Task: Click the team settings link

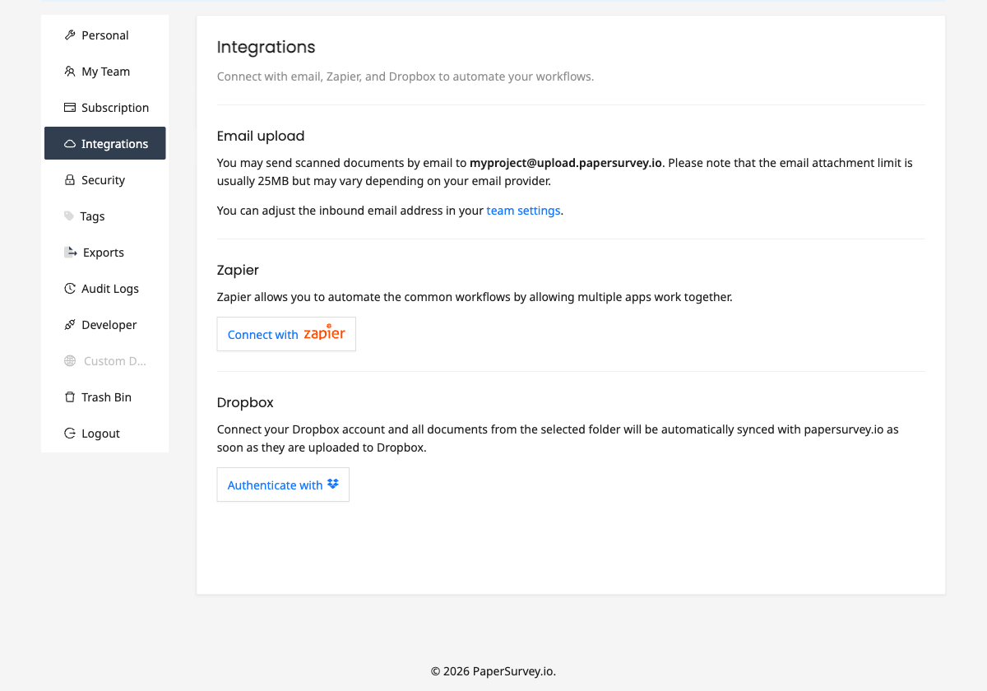Action: [523, 210]
